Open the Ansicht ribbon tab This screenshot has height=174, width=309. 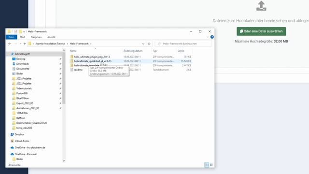[x=51, y=37]
